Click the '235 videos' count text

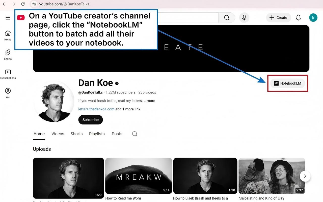(x=147, y=92)
